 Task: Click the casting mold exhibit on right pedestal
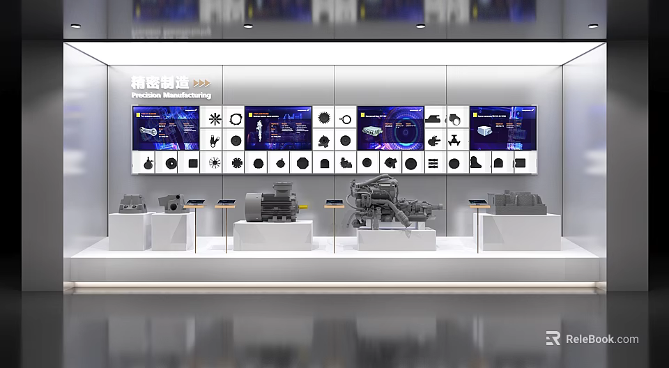(x=517, y=203)
